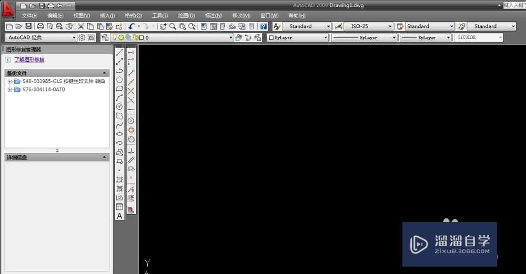526x274 pixels.
Task: Click the Undo arrow in standard toolbar
Action: click(131, 26)
